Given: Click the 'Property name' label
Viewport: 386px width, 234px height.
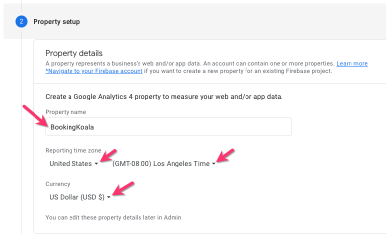Looking at the screenshot, I should point(66,112).
